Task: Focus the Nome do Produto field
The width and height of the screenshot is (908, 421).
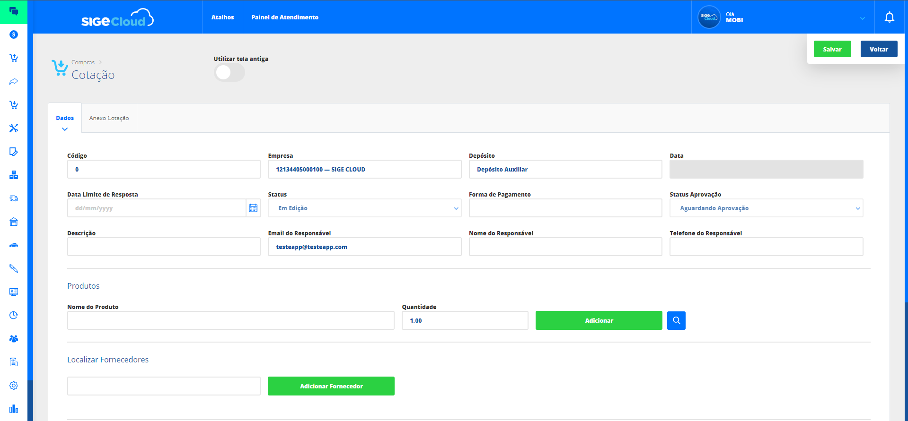Action: coord(230,320)
